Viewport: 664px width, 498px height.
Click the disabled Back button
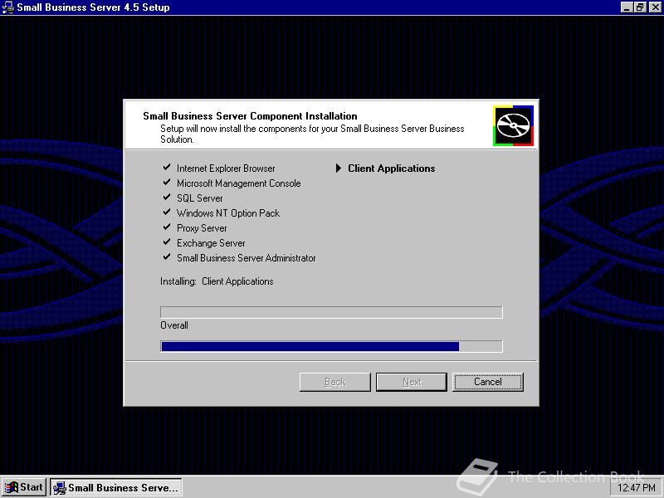(x=335, y=382)
